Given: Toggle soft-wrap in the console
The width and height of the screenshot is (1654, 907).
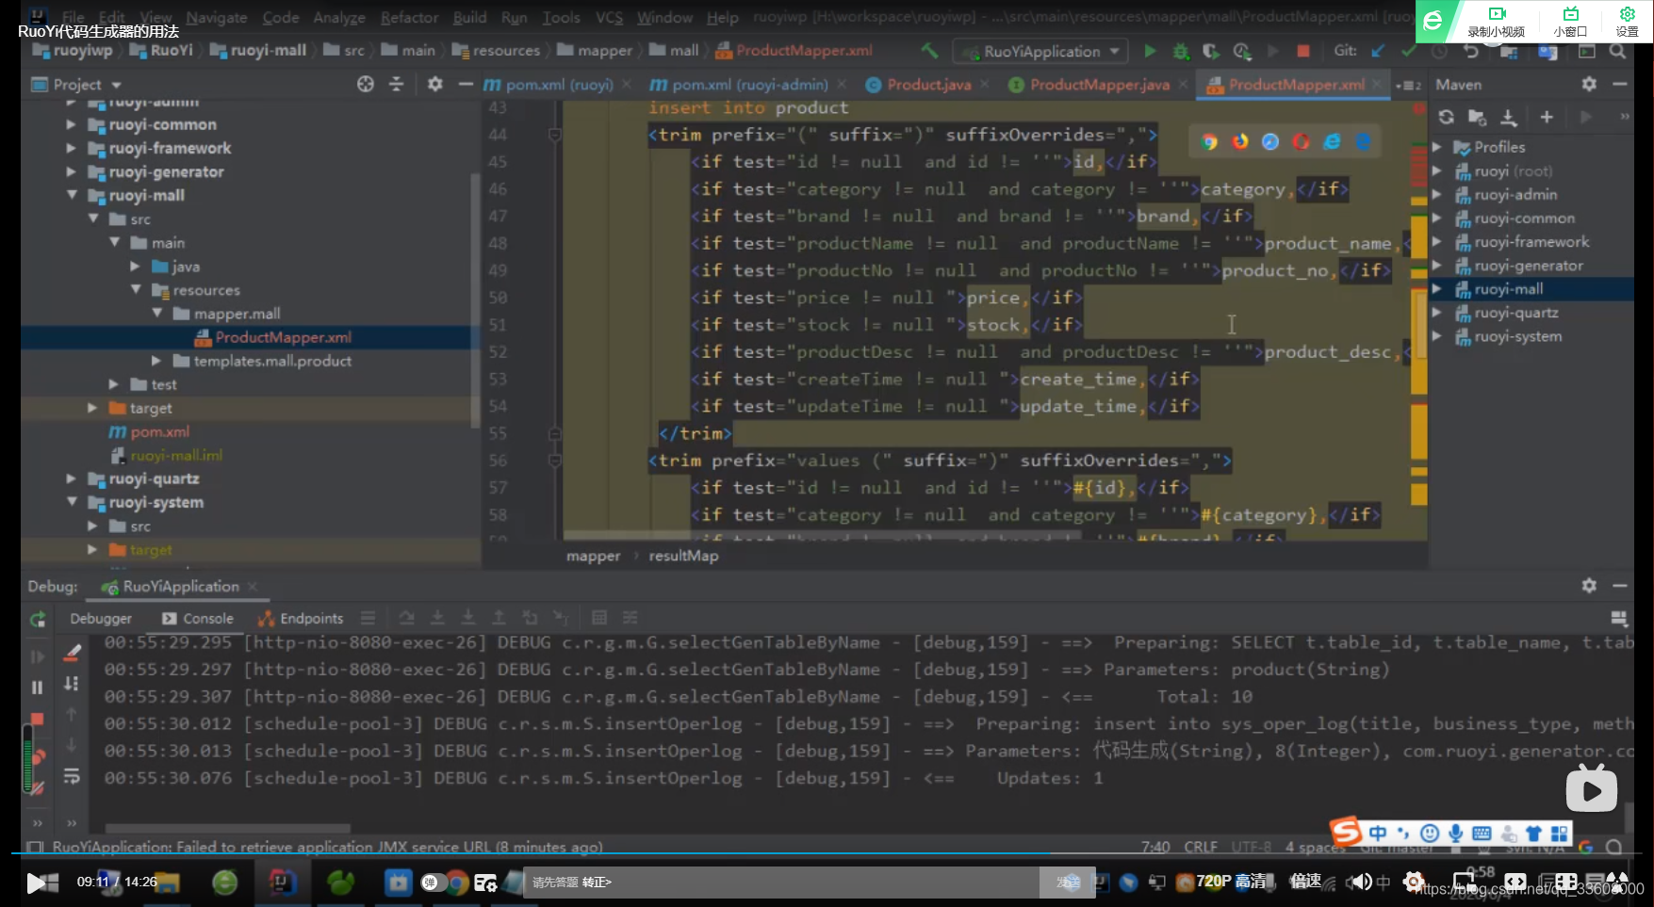Looking at the screenshot, I should (x=72, y=776).
